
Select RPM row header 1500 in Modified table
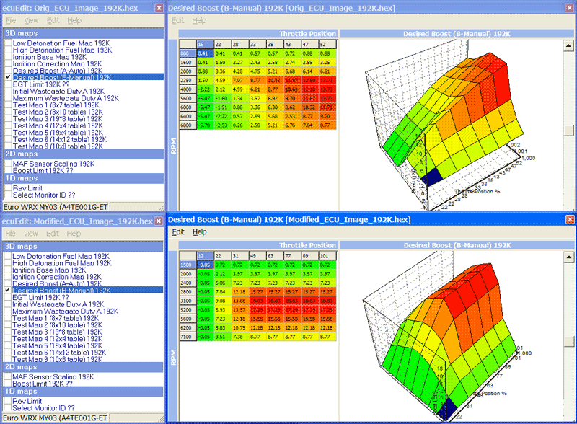[x=188, y=265]
